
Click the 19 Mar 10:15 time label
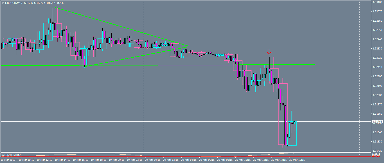click(x=27, y=160)
